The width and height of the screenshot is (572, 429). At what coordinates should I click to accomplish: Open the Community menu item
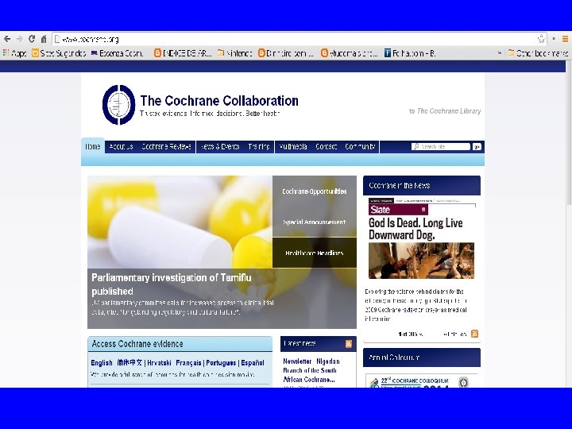360,147
